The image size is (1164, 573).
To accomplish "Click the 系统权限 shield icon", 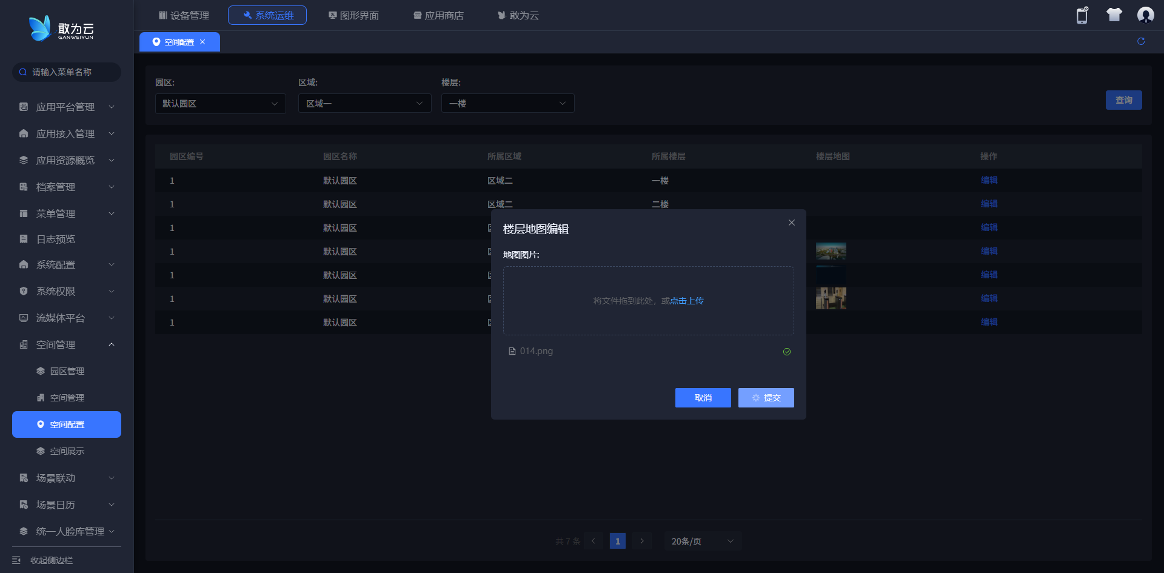I will coord(24,291).
